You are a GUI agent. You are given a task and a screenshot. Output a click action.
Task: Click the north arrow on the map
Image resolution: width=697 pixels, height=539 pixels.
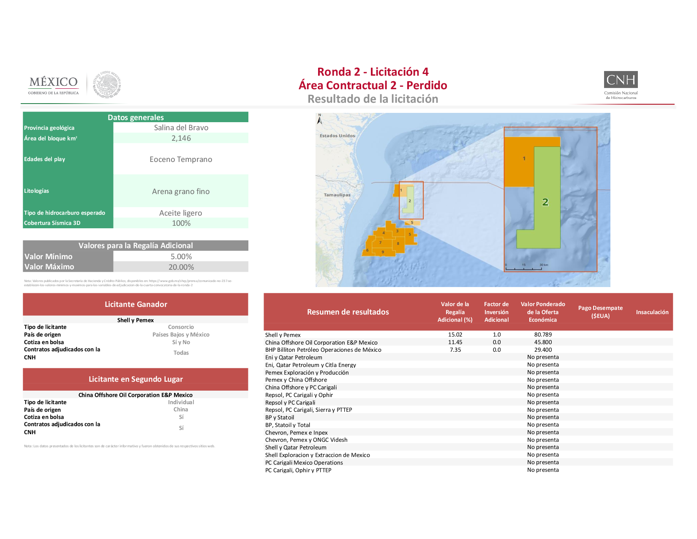[x=320, y=119]
